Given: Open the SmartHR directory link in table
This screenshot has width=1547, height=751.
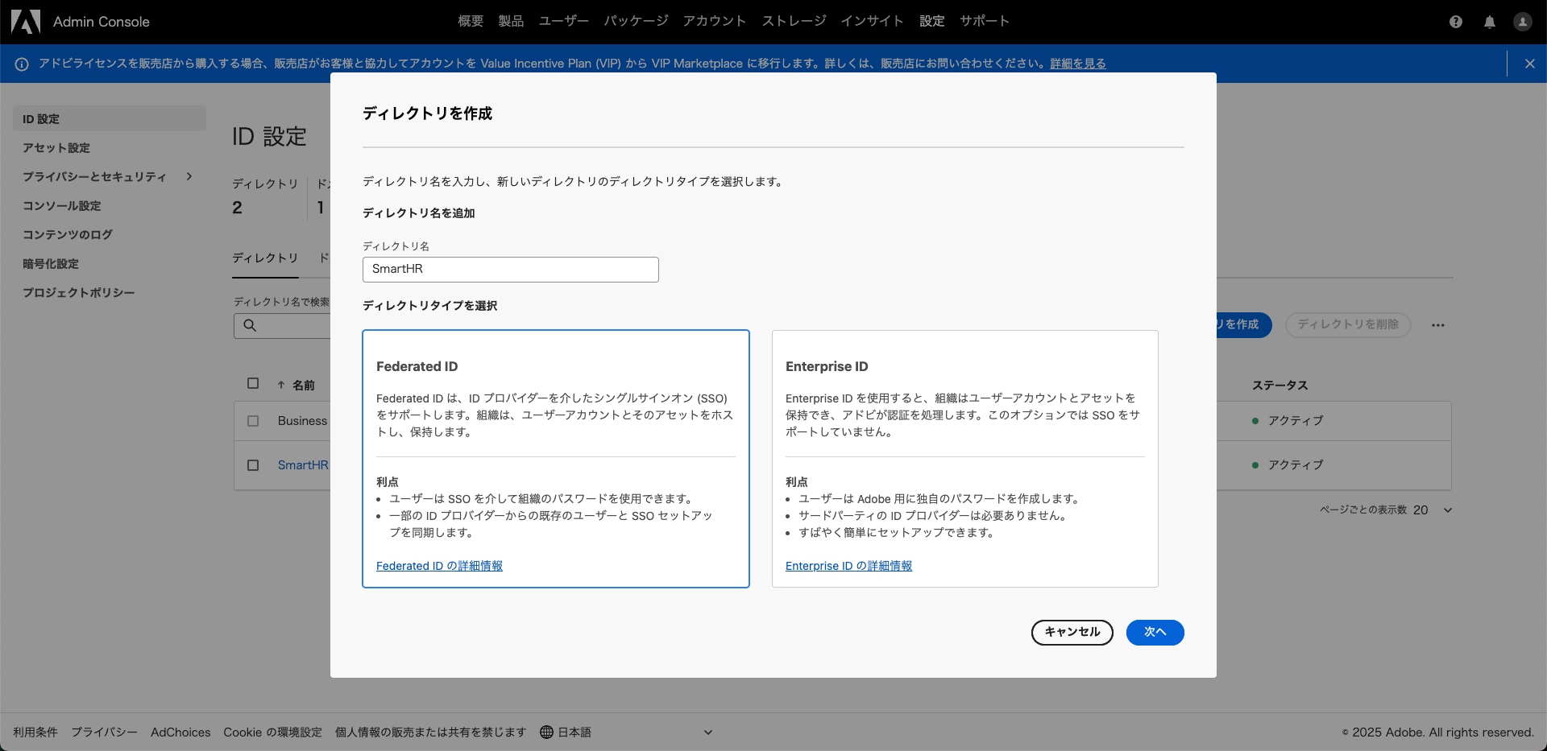Looking at the screenshot, I should 303,465.
